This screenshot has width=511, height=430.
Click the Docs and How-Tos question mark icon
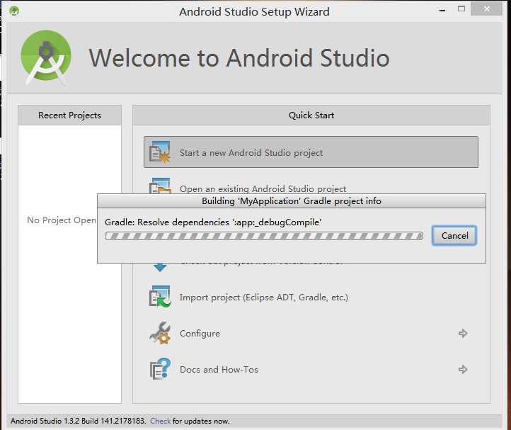click(x=160, y=369)
